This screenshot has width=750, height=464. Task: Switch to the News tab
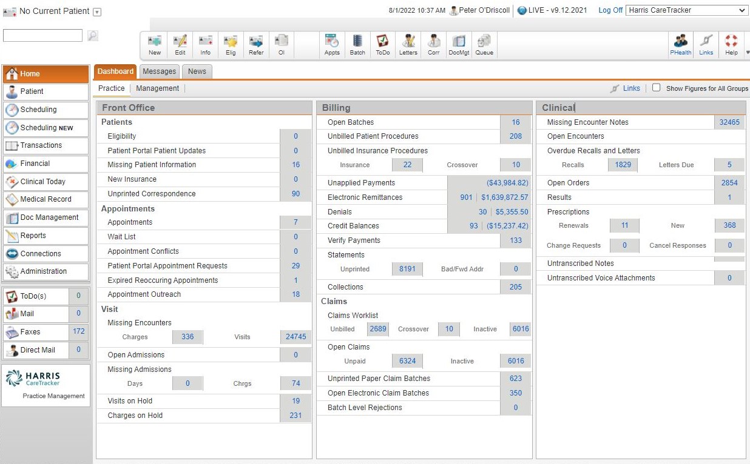[x=197, y=71]
